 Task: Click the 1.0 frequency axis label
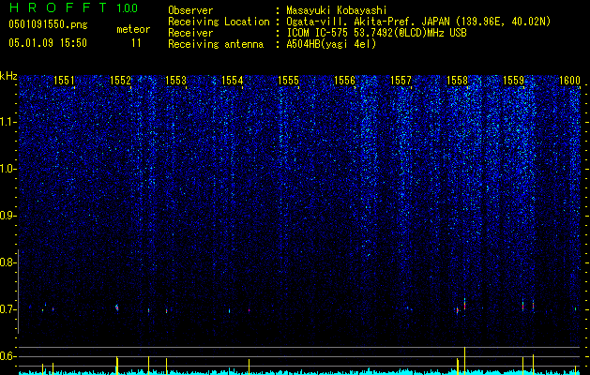tap(8, 169)
